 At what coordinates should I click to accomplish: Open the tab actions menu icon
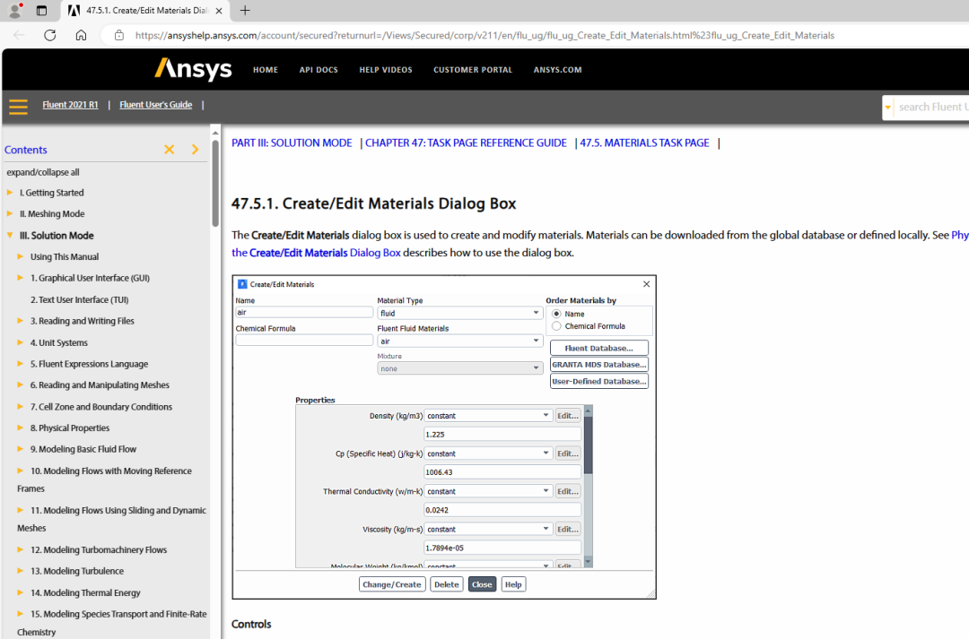(x=41, y=11)
